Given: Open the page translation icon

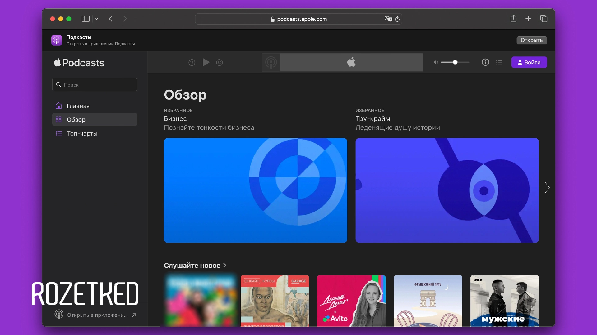Looking at the screenshot, I should [x=388, y=19].
